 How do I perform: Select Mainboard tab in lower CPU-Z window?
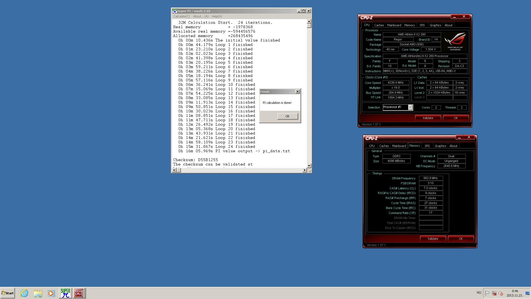399,146
